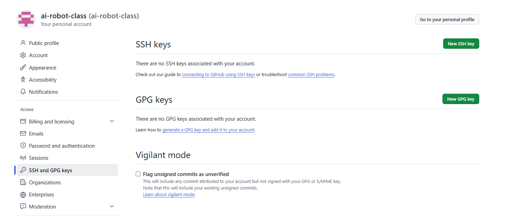This screenshot has height=222, width=507.
Task: Click the New SSH key button
Action: click(x=461, y=44)
